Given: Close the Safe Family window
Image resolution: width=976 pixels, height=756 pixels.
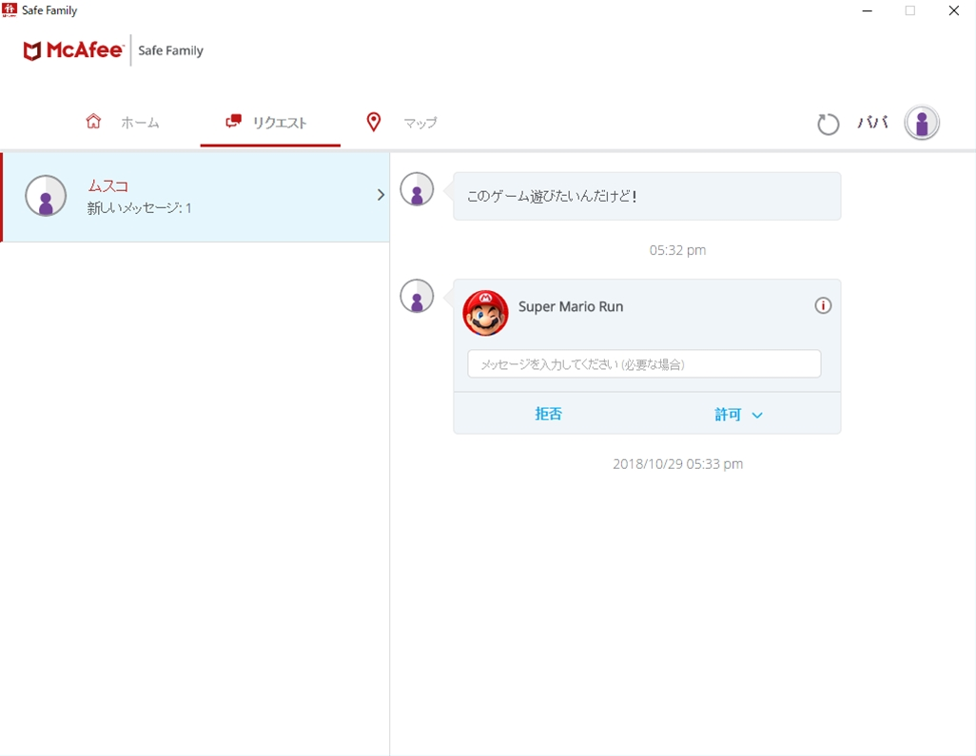Looking at the screenshot, I should click(953, 10).
